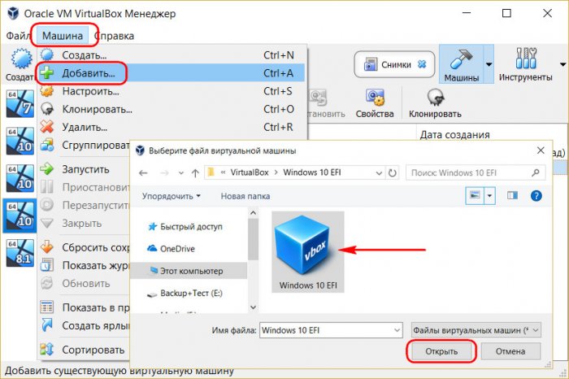Select Backup+Тест (E:) drive

tap(185, 294)
